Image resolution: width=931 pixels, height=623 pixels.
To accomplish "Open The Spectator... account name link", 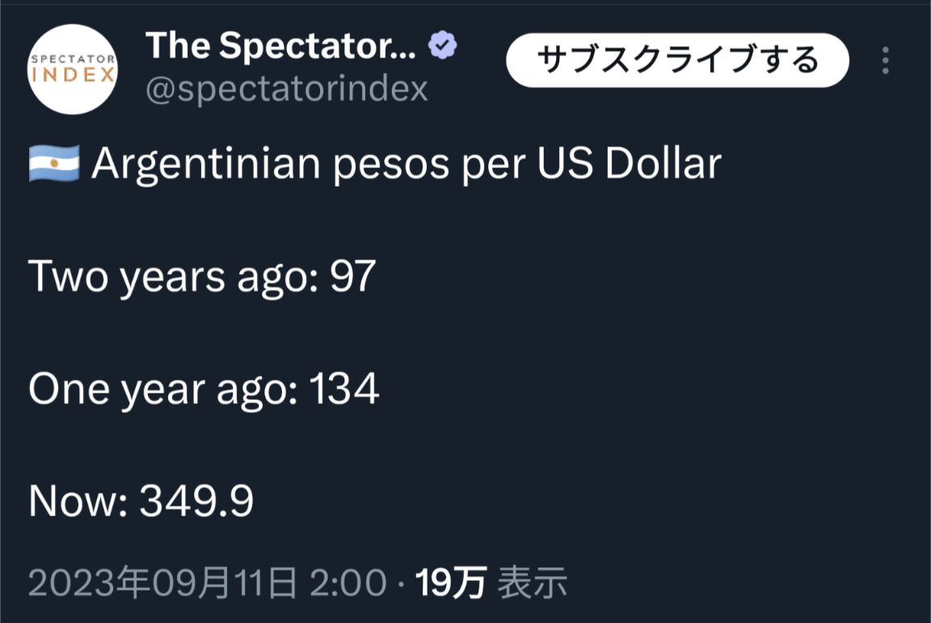I will [x=280, y=47].
